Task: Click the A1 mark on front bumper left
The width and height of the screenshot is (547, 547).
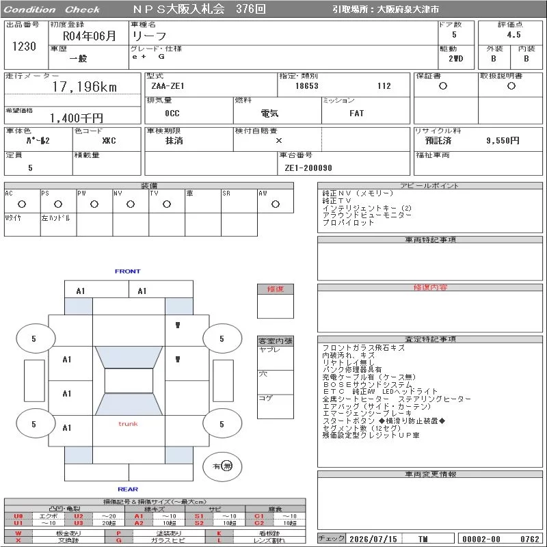Action: coord(81,291)
